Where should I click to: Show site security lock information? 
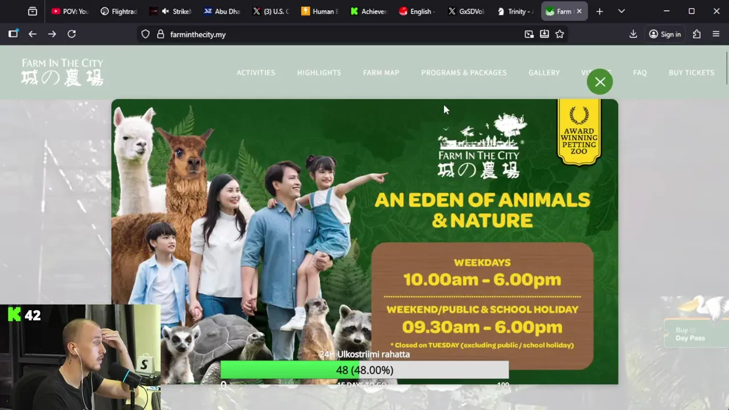pos(161,34)
